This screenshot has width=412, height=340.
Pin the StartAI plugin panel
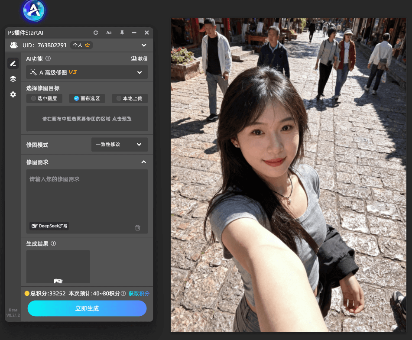(x=122, y=33)
